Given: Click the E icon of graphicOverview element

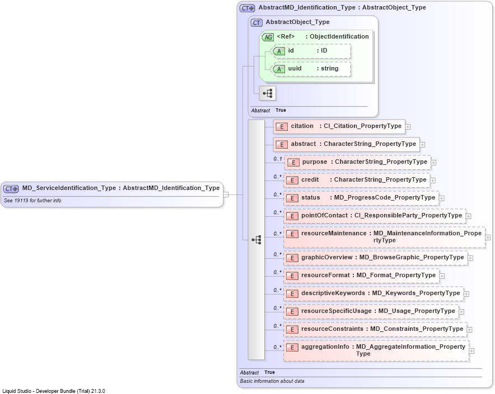Looking at the screenshot, I should coord(292,258).
